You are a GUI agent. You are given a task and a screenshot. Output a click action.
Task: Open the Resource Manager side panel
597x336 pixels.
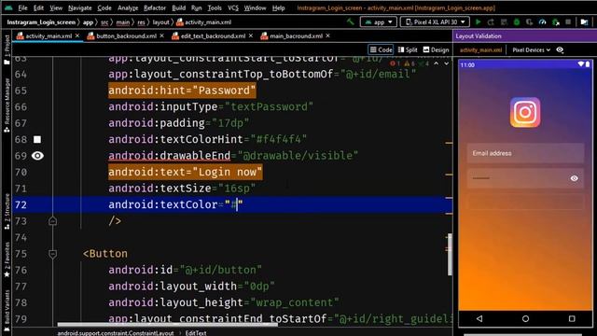tap(7, 105)
